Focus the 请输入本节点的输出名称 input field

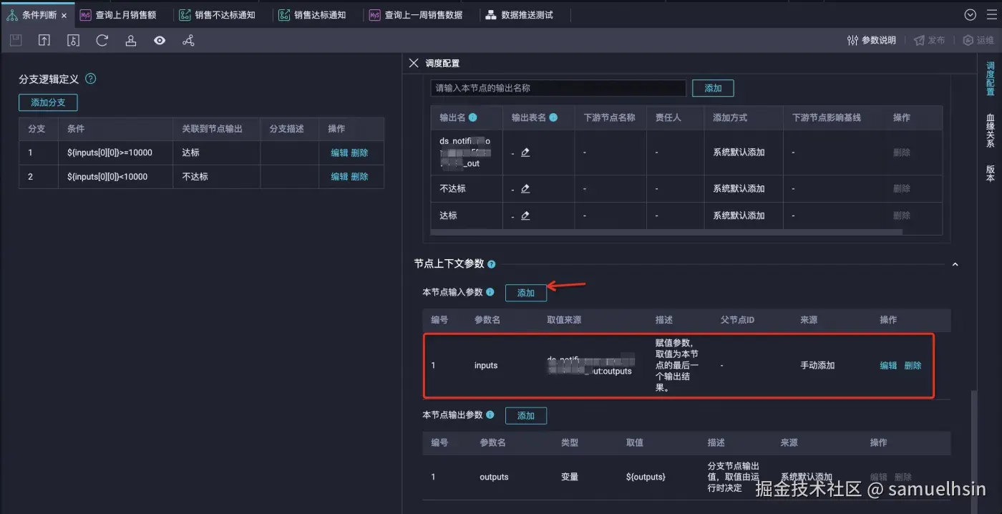point(559,88)
